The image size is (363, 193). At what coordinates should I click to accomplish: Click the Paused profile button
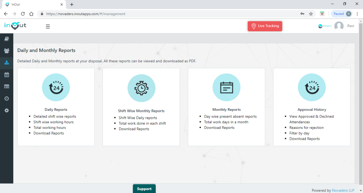[341, 14]
